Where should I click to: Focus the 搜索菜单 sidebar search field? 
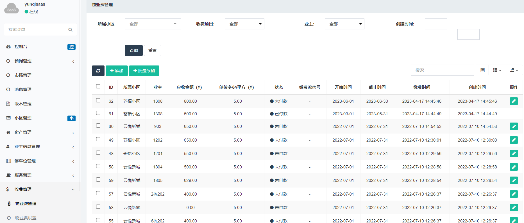point(40,29)
